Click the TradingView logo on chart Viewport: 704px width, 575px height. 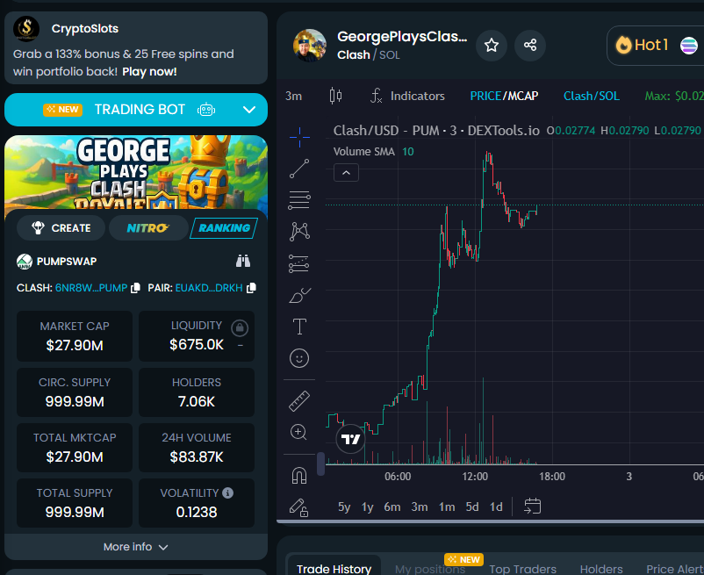(x=350, y=439)
